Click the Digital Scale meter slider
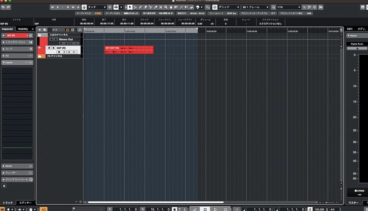Viewport: 368px width, 211px height. coord(357,49)
